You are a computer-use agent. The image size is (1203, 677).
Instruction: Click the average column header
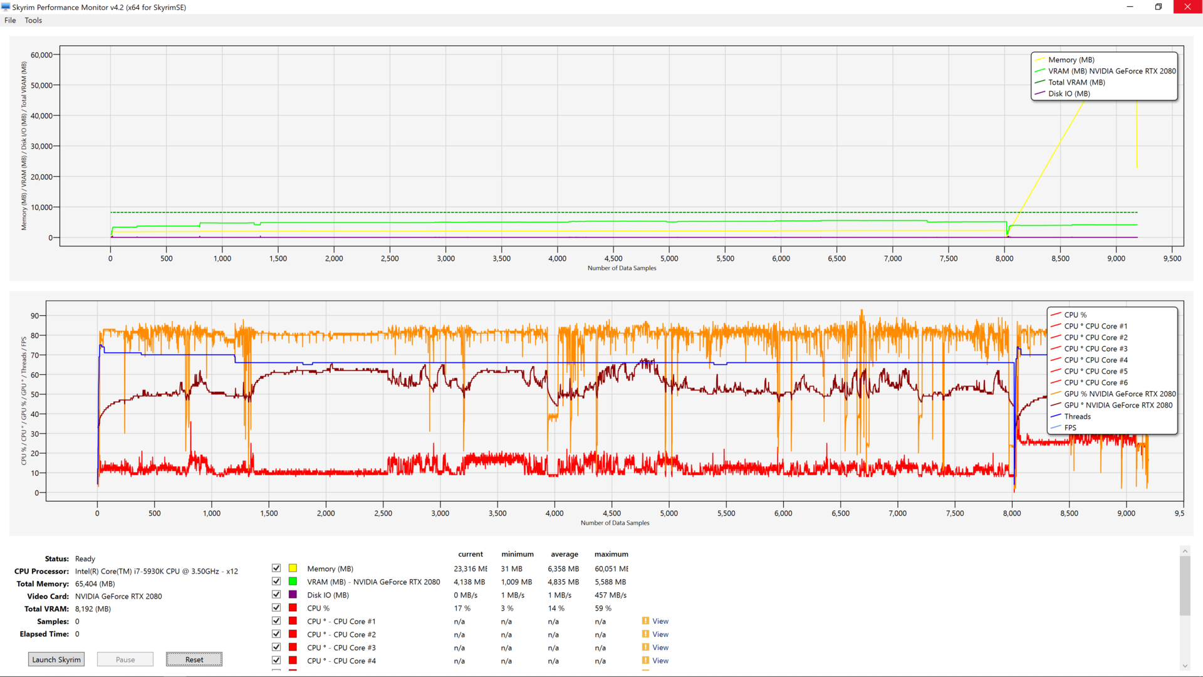[565, 554]
